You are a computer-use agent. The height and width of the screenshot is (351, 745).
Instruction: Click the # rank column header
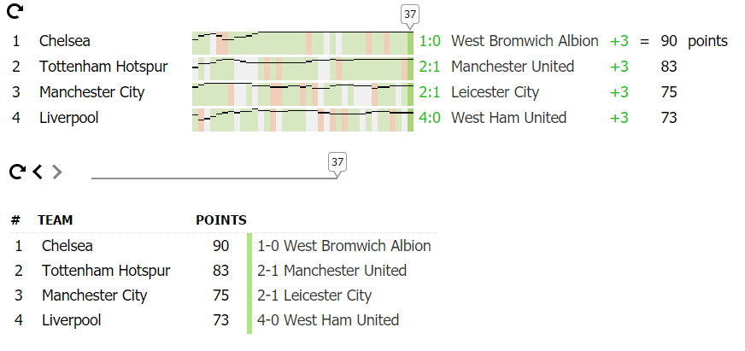coord(15,220)
